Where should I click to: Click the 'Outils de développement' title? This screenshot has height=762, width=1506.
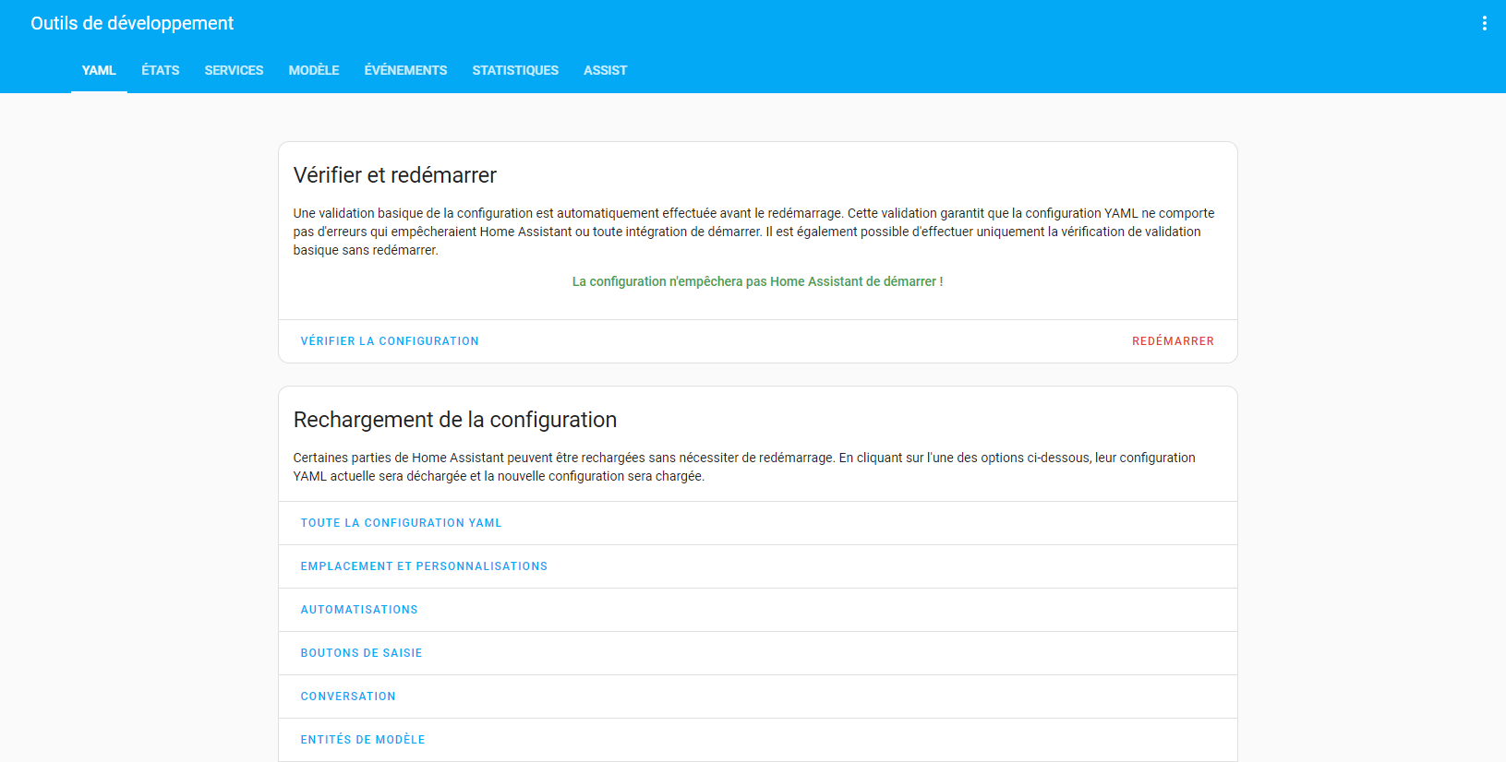tap(132, 23)
